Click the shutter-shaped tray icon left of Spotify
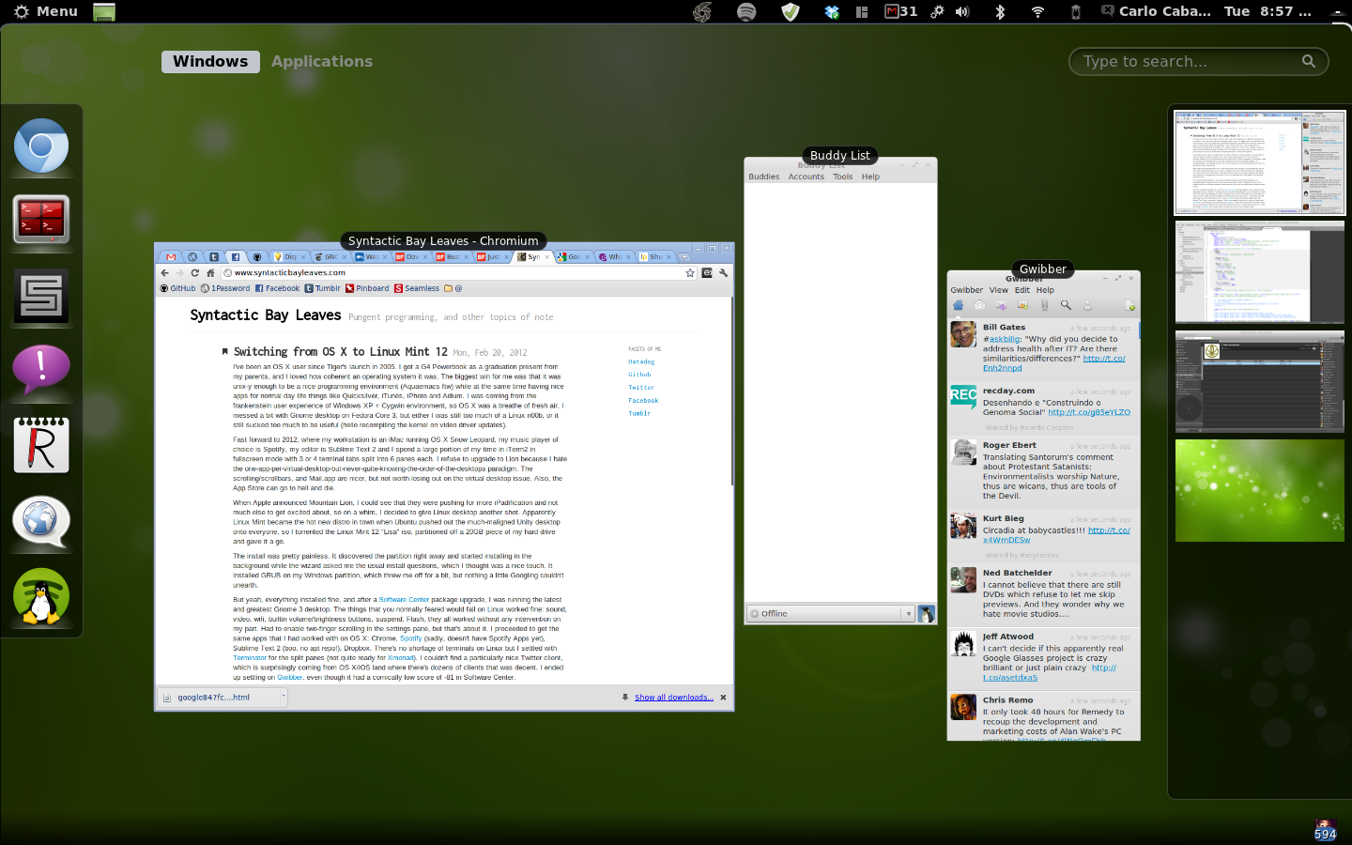1352x845 pixels. point(701,11)
